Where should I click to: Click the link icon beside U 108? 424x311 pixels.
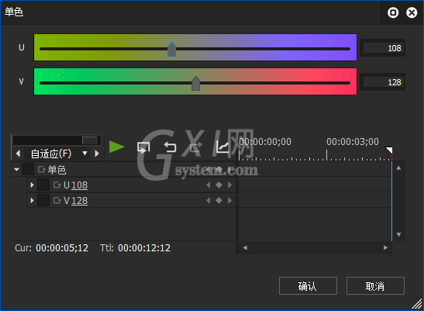tap(57, 185)
